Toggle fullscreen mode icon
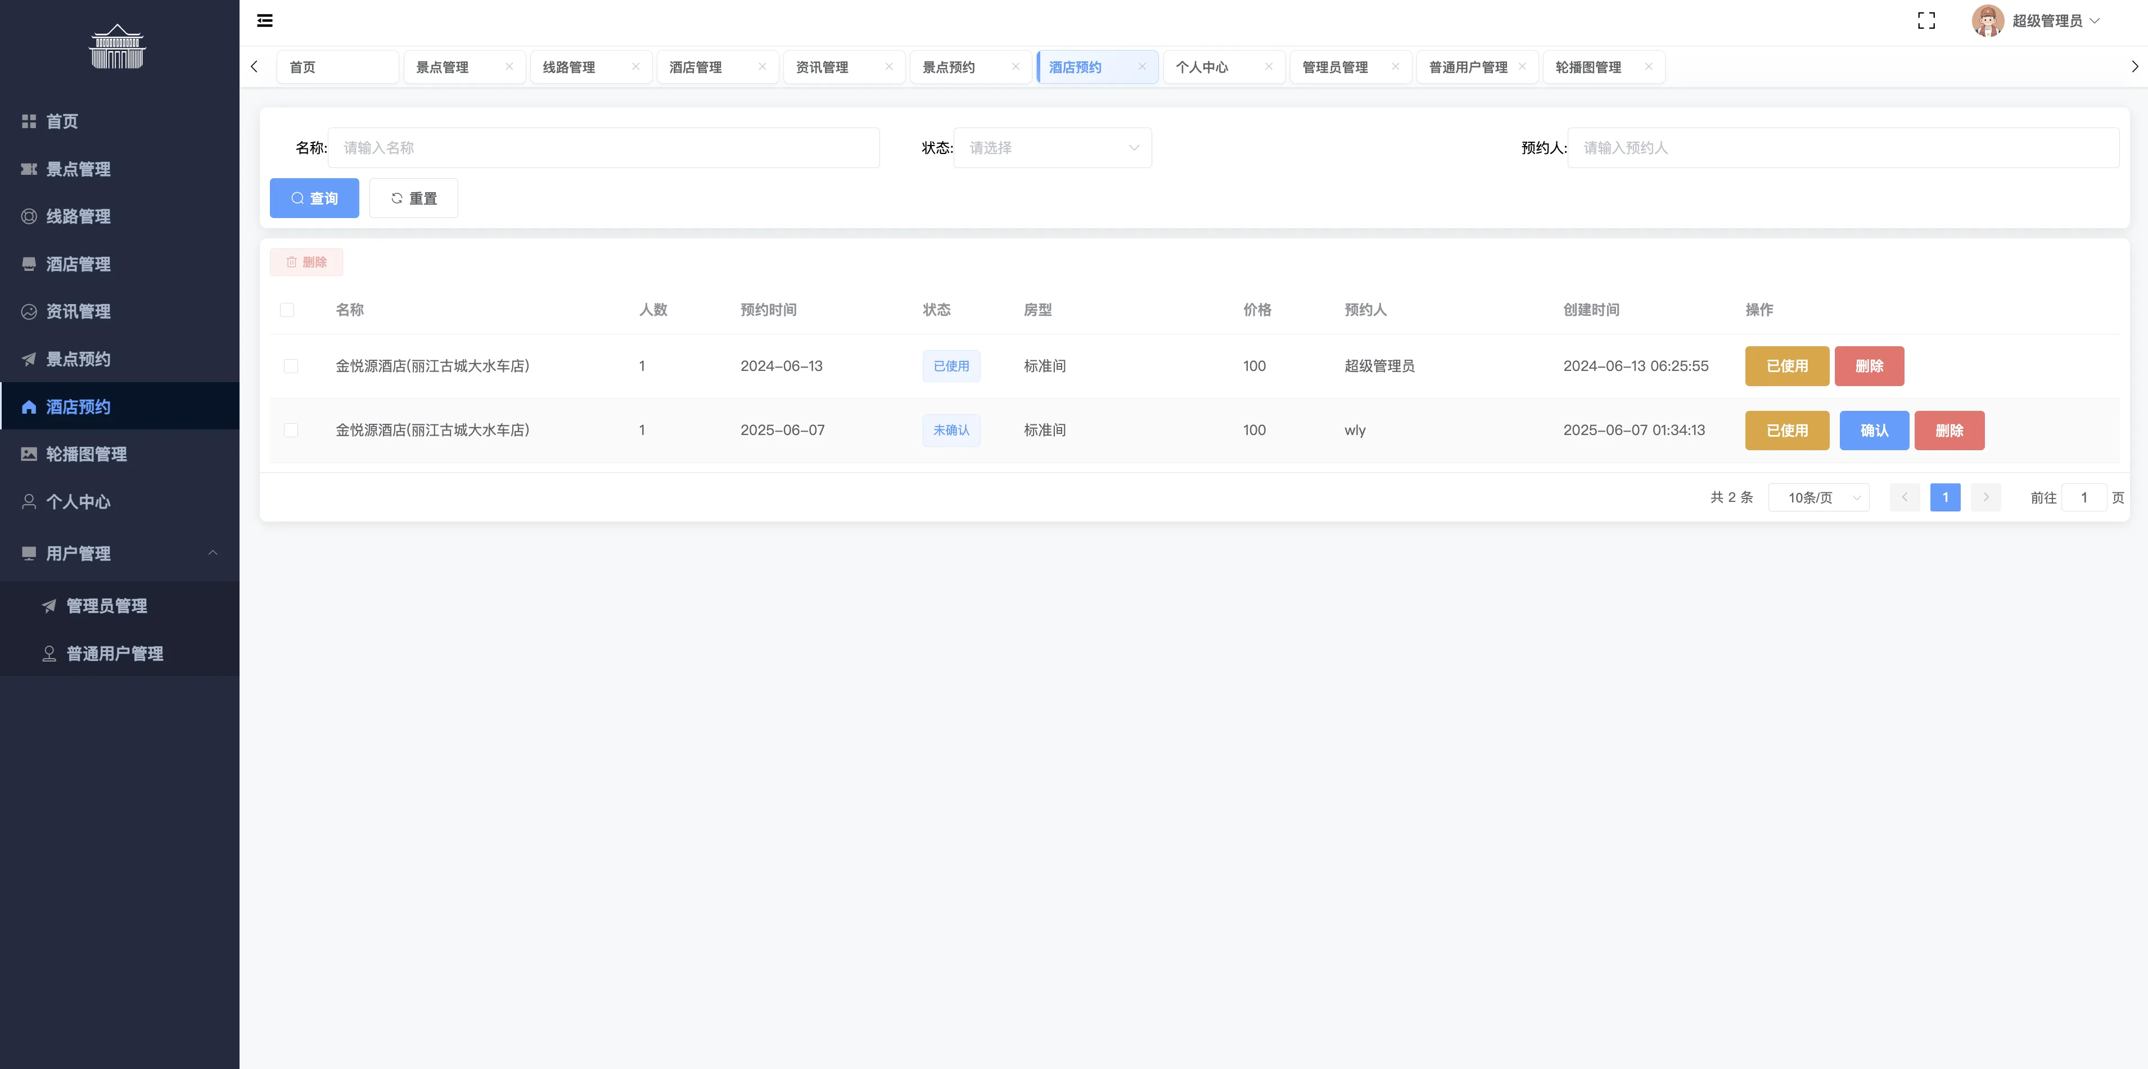The height and width of the screenshot is (1069, 2148). click(x=1926, y=21)
